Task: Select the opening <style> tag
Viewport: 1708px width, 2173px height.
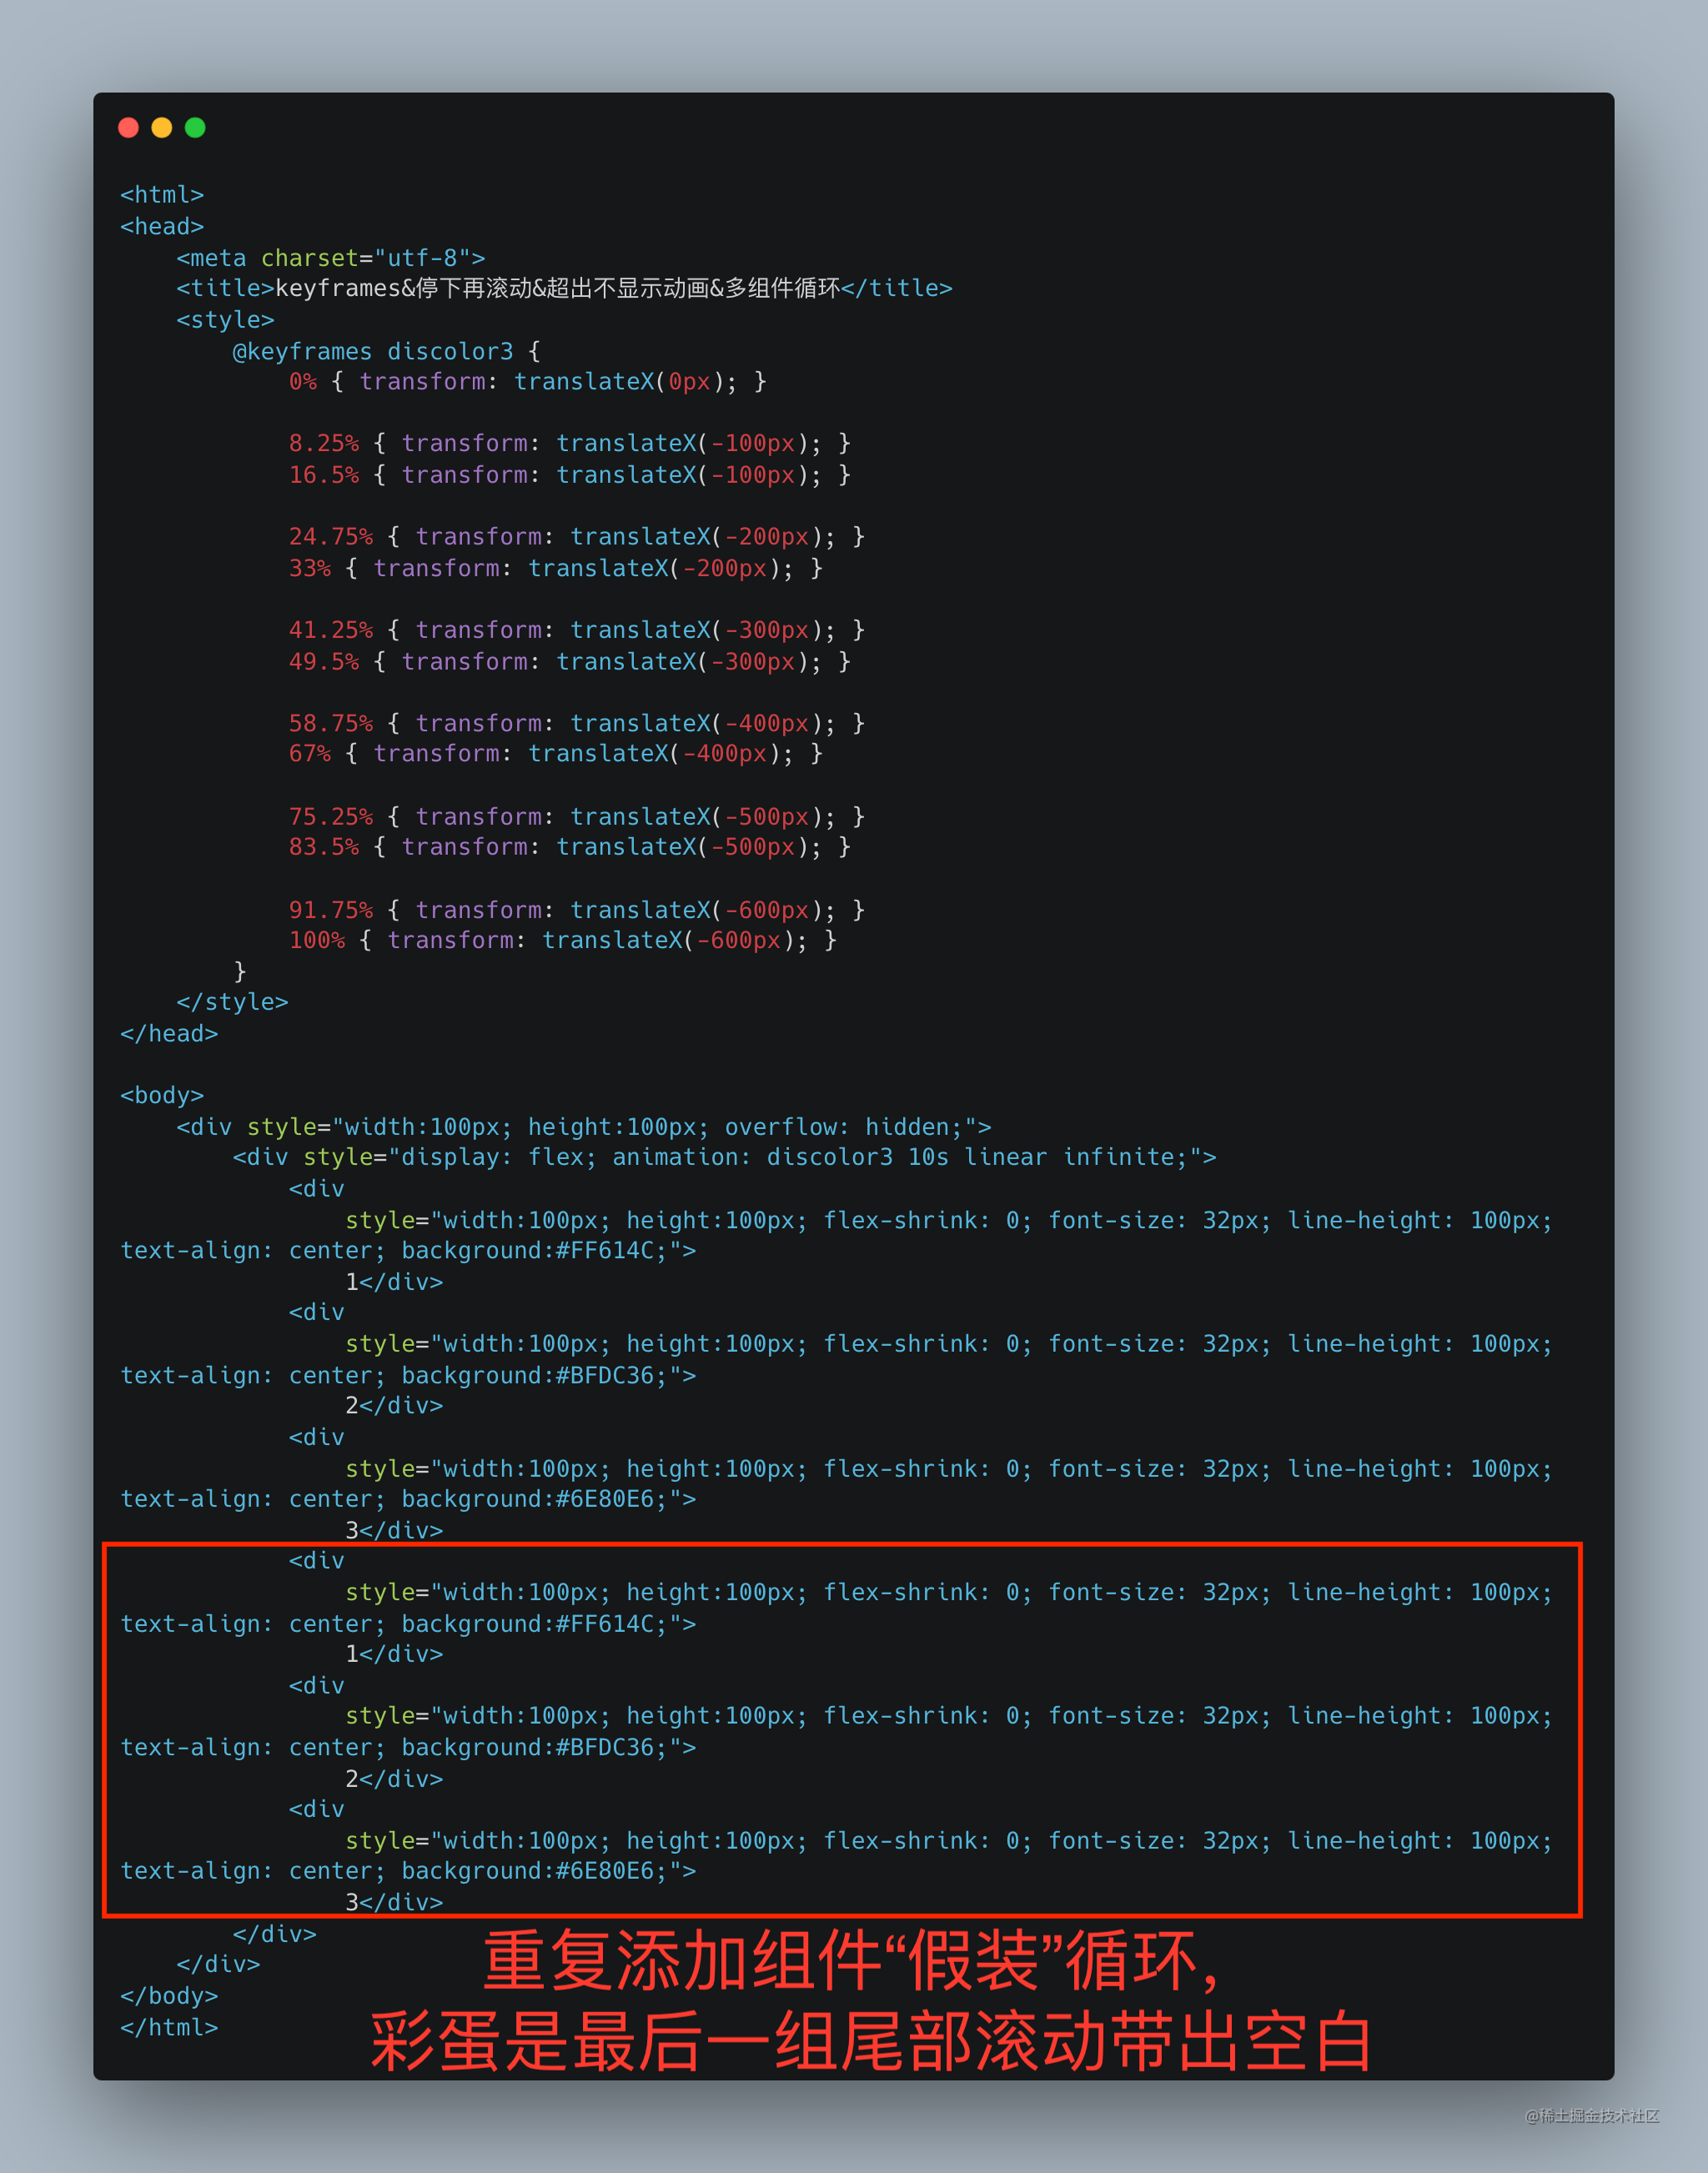Action: point(225,320)
